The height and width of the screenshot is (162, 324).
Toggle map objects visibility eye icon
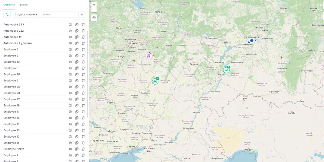(x=94, y=18)
